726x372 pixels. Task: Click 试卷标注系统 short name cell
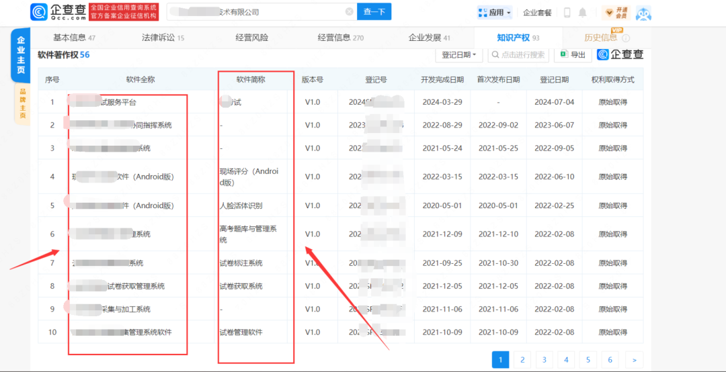pyautogui.click(x=241, y=263)
